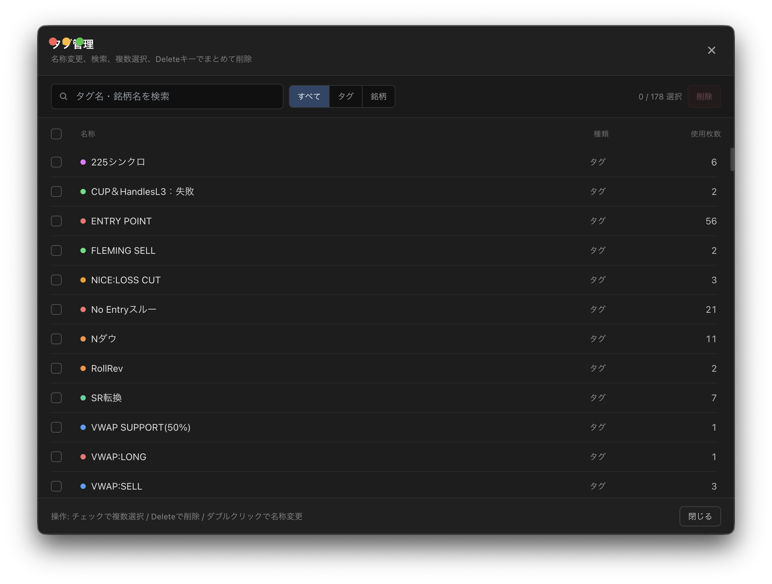This screenshot has width=772, height=584.
Task: Switch to the 銘柄 filter tab
Action: (x=378, y=96)
